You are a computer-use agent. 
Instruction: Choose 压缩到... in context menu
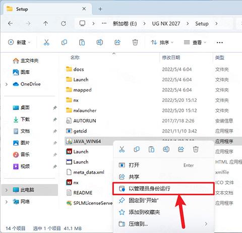pyautogui.click(x=163, y=224)
